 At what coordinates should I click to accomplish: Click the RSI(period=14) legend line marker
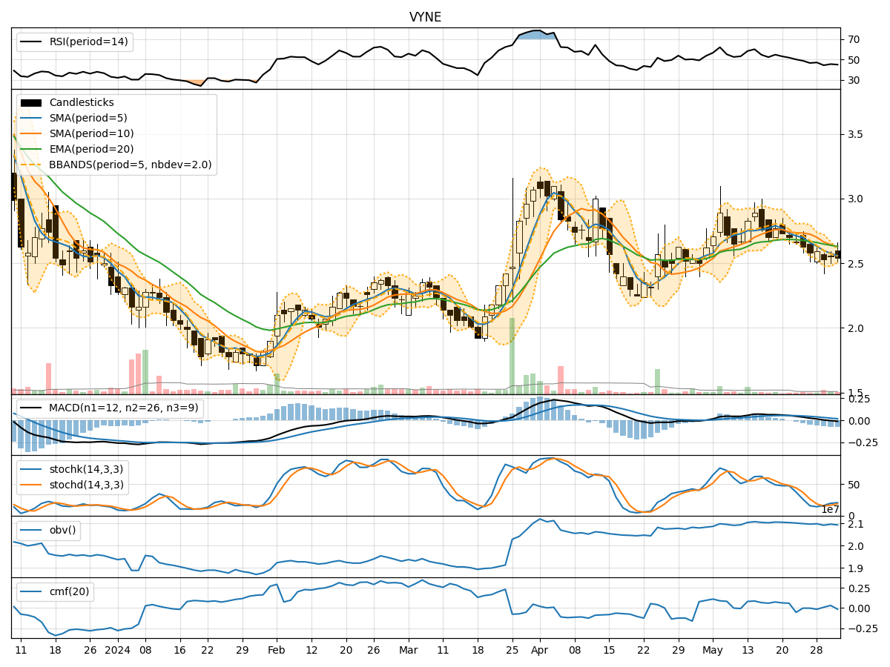pyautogui.click(x=31, y=42)
